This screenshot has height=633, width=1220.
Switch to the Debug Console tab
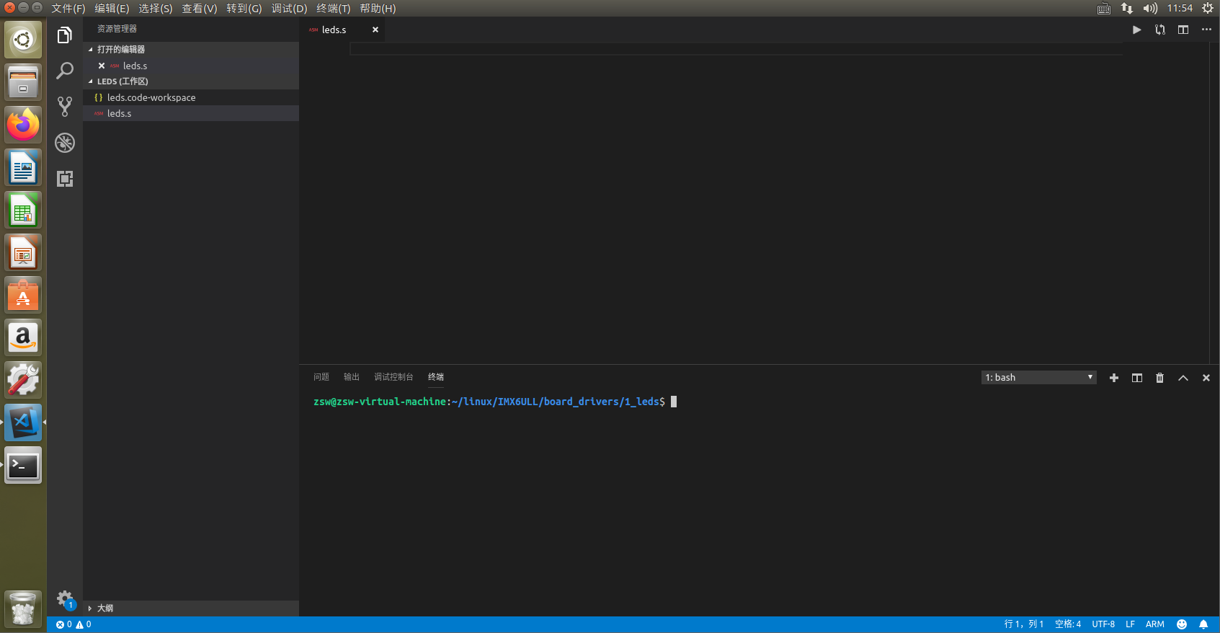click(x=393, y=377)
